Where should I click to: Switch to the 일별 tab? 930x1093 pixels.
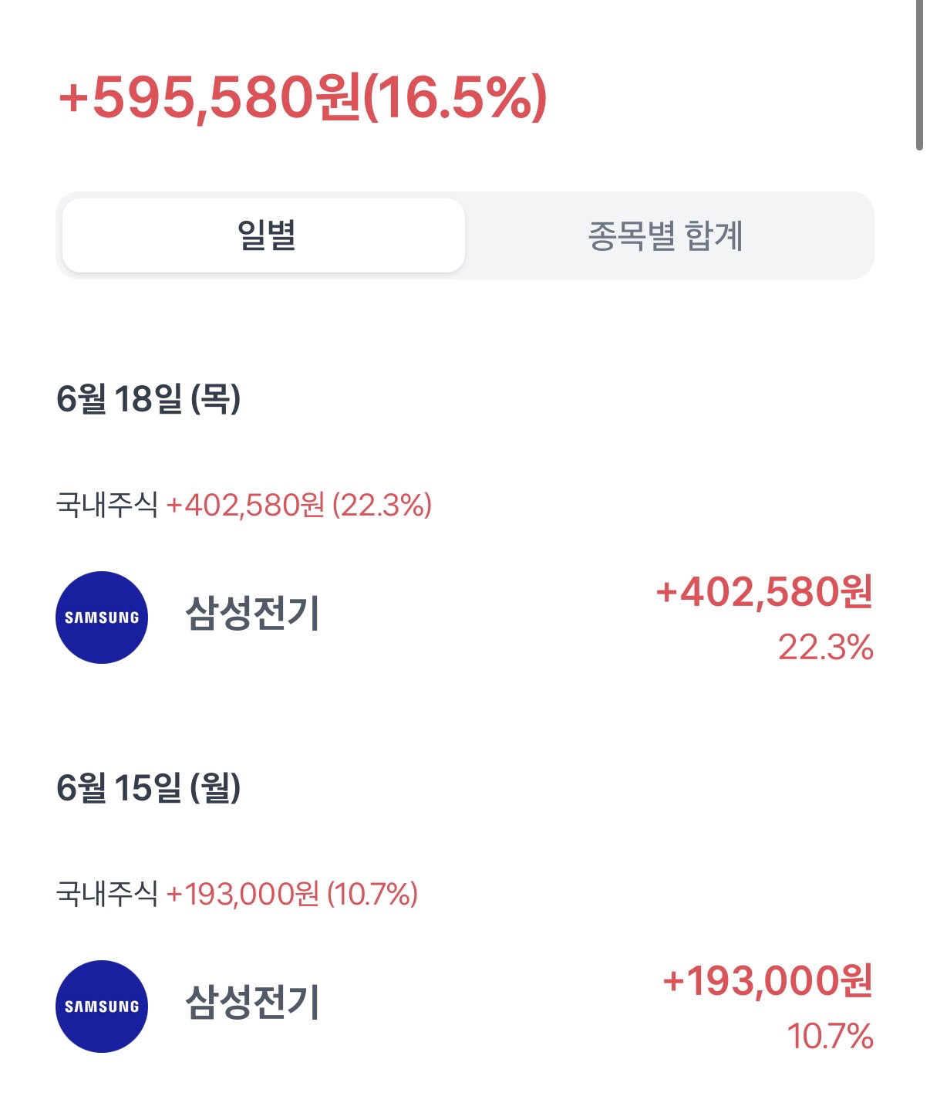(x=264, y=235)
